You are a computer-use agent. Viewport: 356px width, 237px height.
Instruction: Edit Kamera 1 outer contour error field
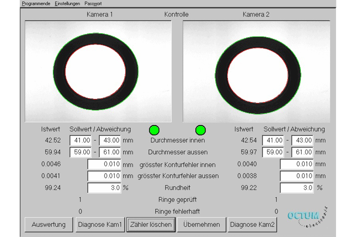(x=104, y=176)
